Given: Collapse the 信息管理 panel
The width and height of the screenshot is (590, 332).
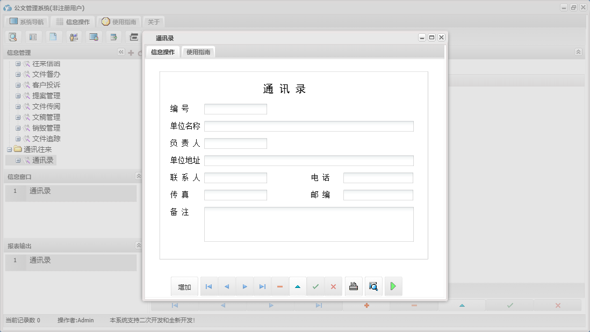Looking at the screenshot, I should click(x=121, y=52).
